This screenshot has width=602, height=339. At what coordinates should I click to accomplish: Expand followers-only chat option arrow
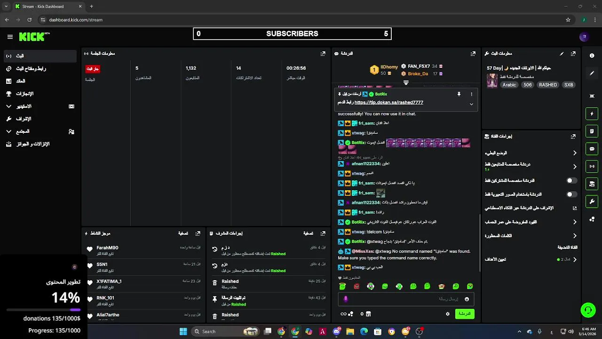(x=574, y=167)
